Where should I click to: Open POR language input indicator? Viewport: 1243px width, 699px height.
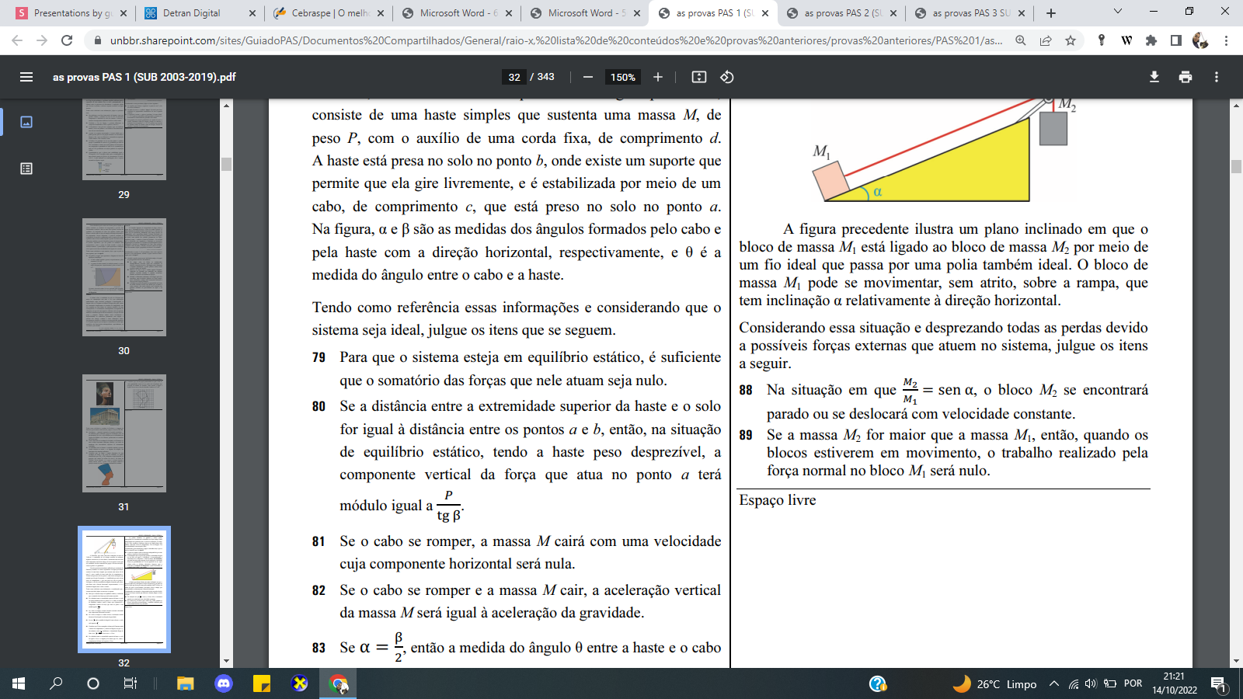pyautogui.click(x=1133, y=683)
